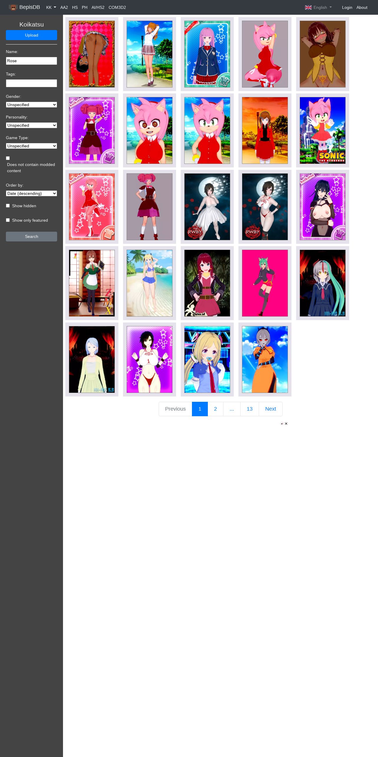
Task: Switch to the PH section
Action: click(x=84, y=7)
